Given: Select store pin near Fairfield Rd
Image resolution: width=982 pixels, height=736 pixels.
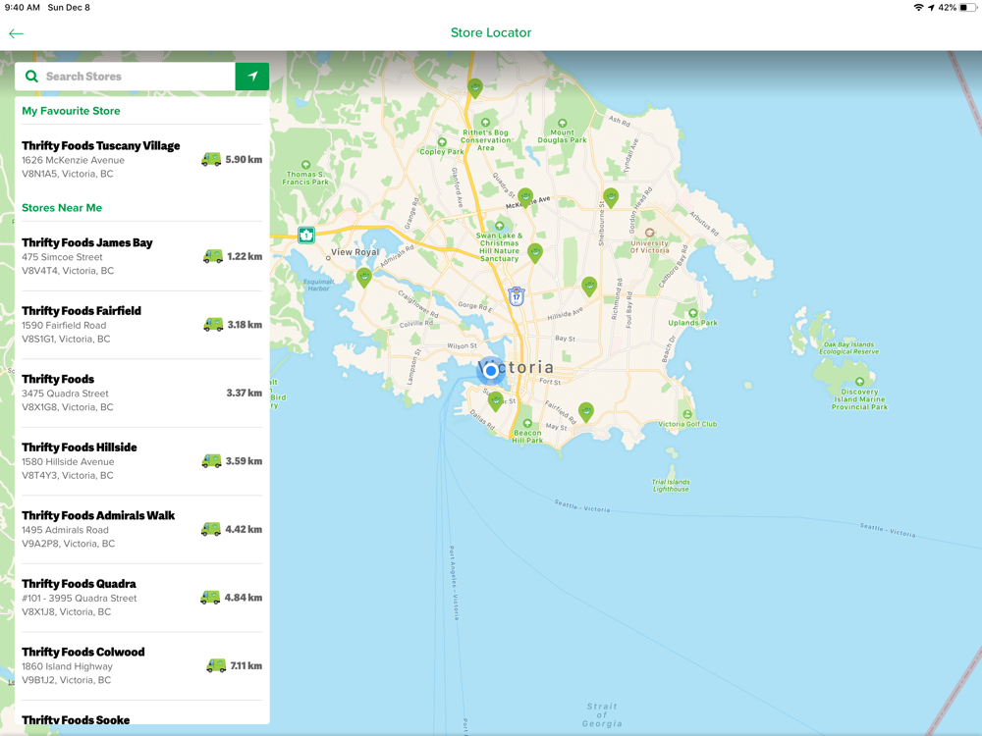Looking at the screenshot, I should 585,412.
